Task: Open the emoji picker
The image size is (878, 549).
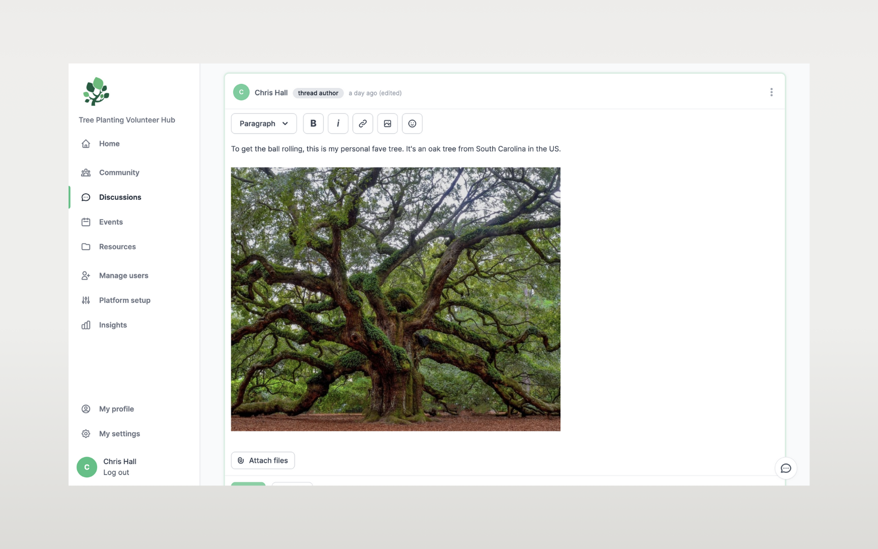Action: click(x=412, y=124)
